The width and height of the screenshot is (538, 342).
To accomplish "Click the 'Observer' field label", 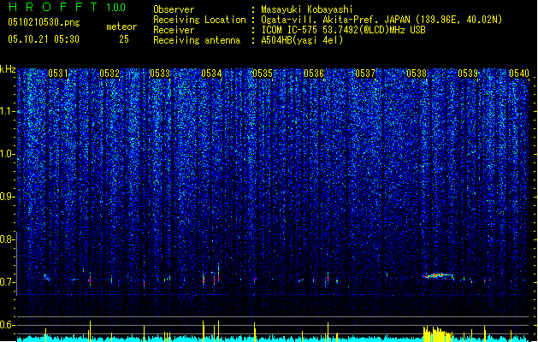I will point(174,9).
